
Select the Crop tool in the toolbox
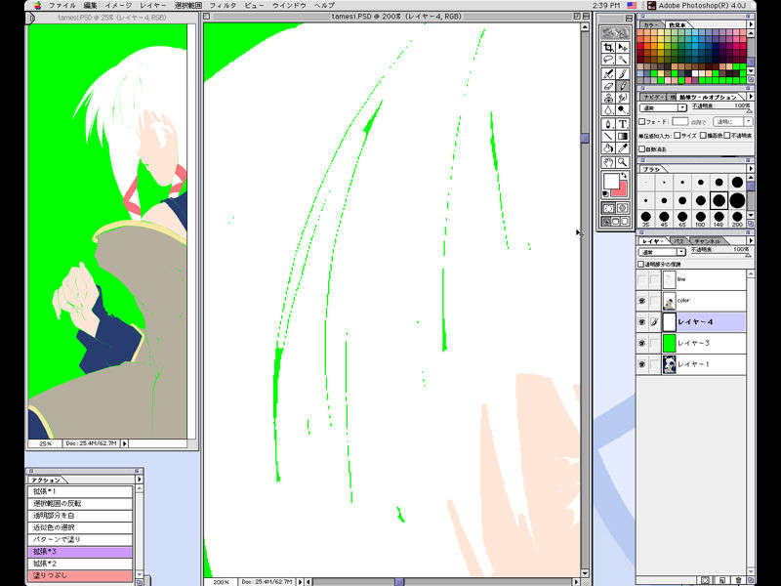608,48
